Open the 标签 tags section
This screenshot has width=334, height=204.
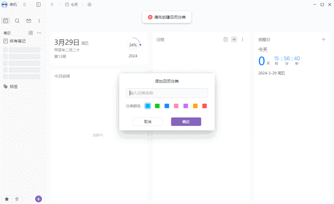(13, 87)
